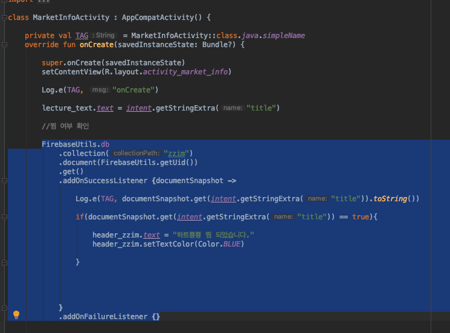Click FirebaseUtils.getUid() call
The image size is (450, 333).
149,163
